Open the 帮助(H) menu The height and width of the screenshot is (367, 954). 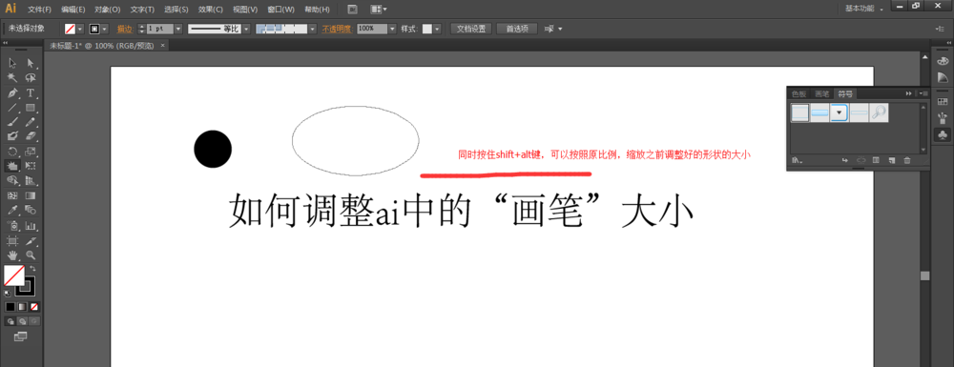tap(317, 10)
